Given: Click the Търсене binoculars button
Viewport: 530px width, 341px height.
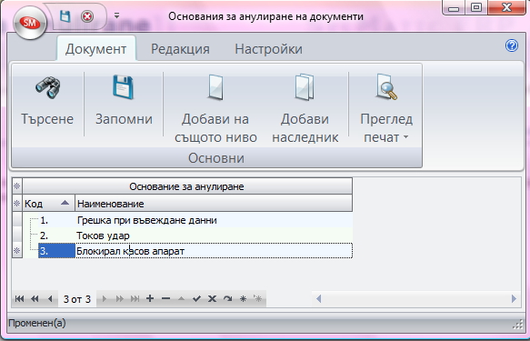Looking at the screenshot, I should [47, 104].
